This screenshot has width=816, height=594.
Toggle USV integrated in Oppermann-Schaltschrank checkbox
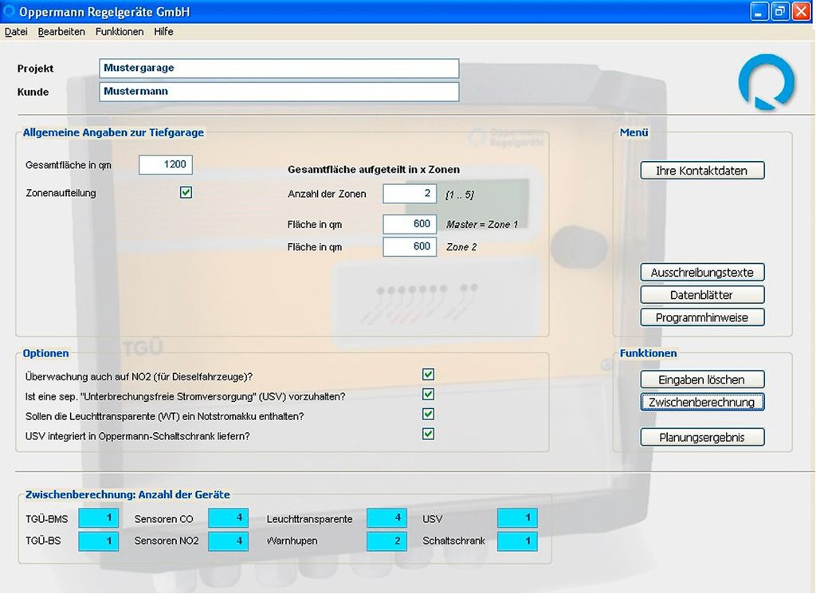[428, 434]
